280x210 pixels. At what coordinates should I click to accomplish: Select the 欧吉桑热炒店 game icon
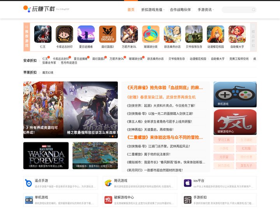point(172,34)
